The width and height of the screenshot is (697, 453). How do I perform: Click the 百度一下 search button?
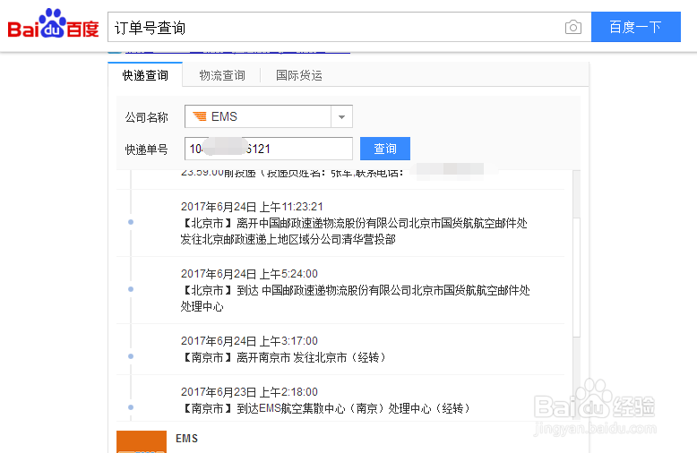[x=636, y=27]
